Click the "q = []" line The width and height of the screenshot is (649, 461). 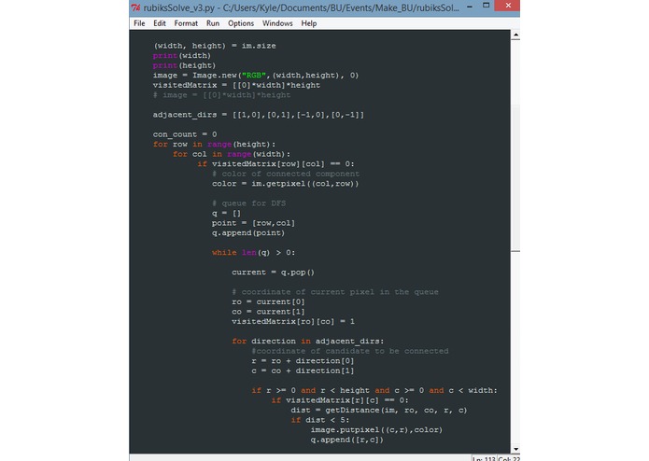[x=226, y=214]
